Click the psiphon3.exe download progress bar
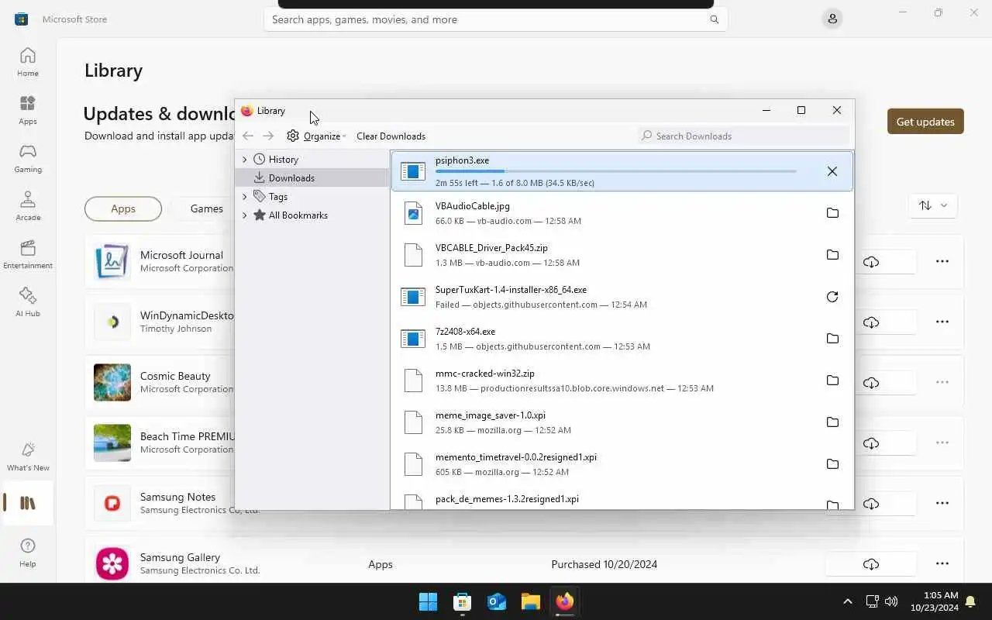Viewport: 992px width, 620px height. [x=615, y=171]
